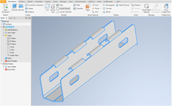Open Sheet Metal Defaults
This screenshot has width=172, height=106.
[147, 9]
